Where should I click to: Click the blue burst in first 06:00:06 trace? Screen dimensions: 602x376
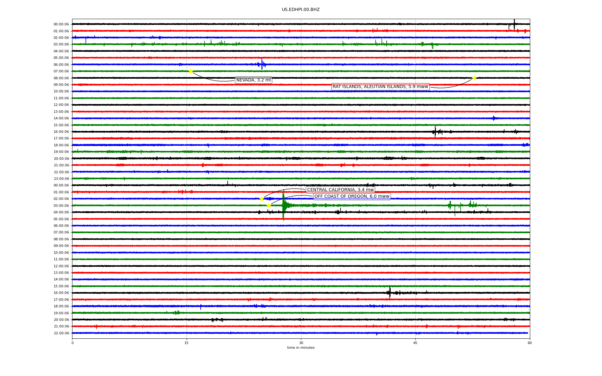click(262, 64)
